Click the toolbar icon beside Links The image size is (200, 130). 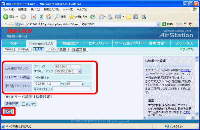coord(190,24)
